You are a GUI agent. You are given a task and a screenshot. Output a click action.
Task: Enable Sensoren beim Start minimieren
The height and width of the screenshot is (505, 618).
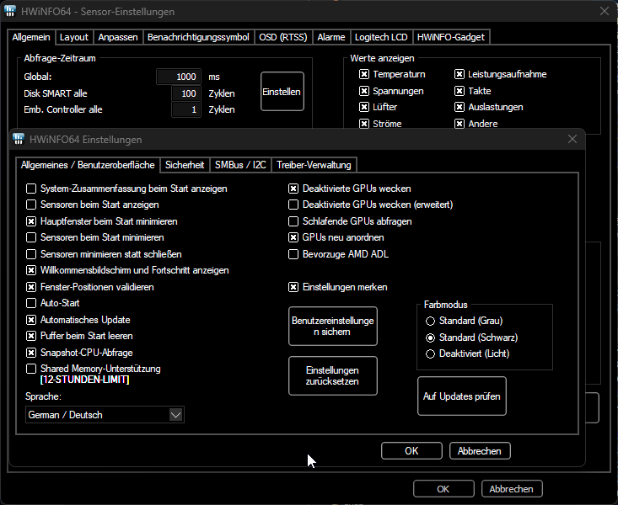(31, 237)
